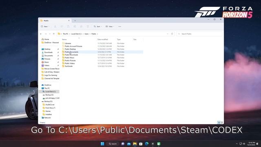The height and width of the screenshot is (147, 261).
Task: Click the Paste toolbar icon
Action: click(x=68, y=27)
